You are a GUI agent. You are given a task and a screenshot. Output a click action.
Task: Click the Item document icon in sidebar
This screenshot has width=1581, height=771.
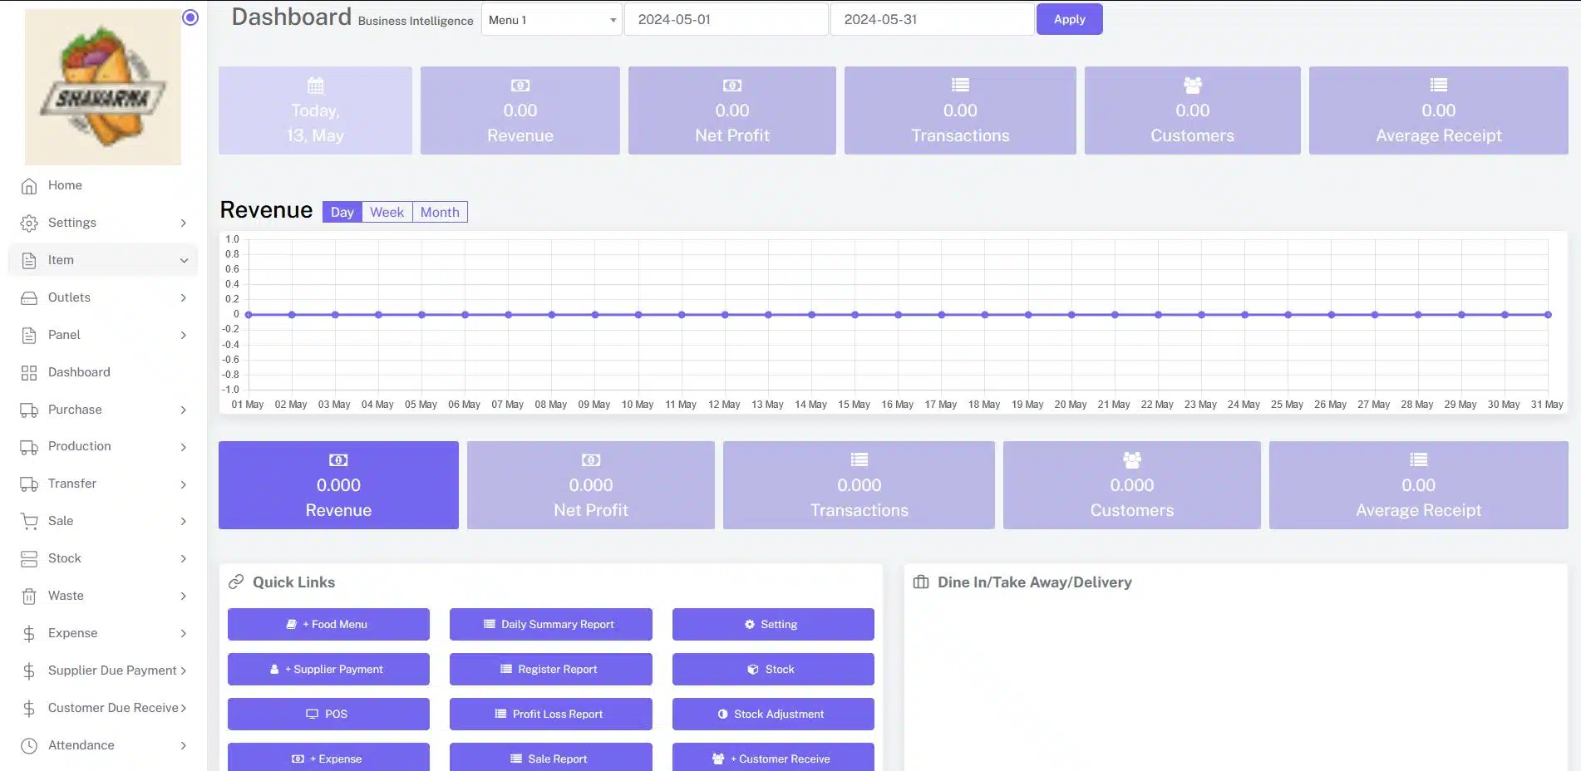click(x=29, y=261)
